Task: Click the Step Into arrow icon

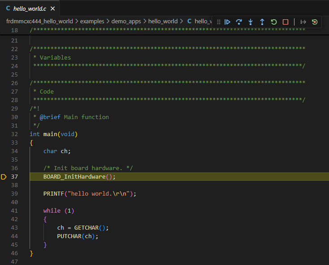Action: point(251,21)
